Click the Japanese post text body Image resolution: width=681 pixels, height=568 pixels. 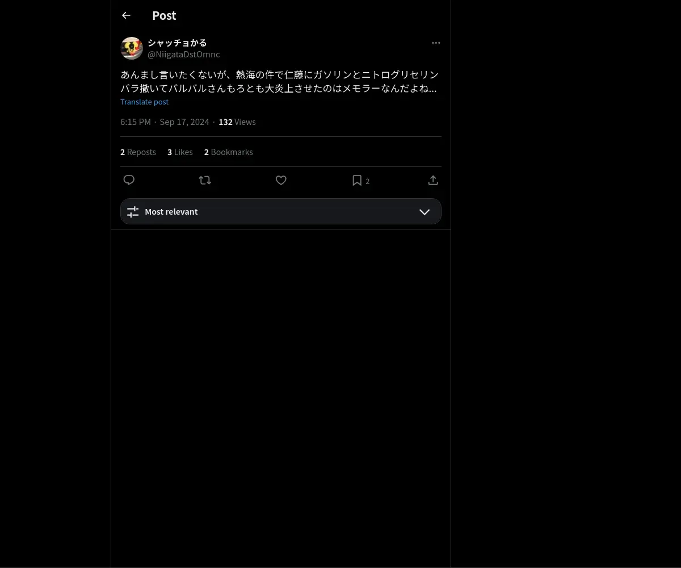click(279, 82)
